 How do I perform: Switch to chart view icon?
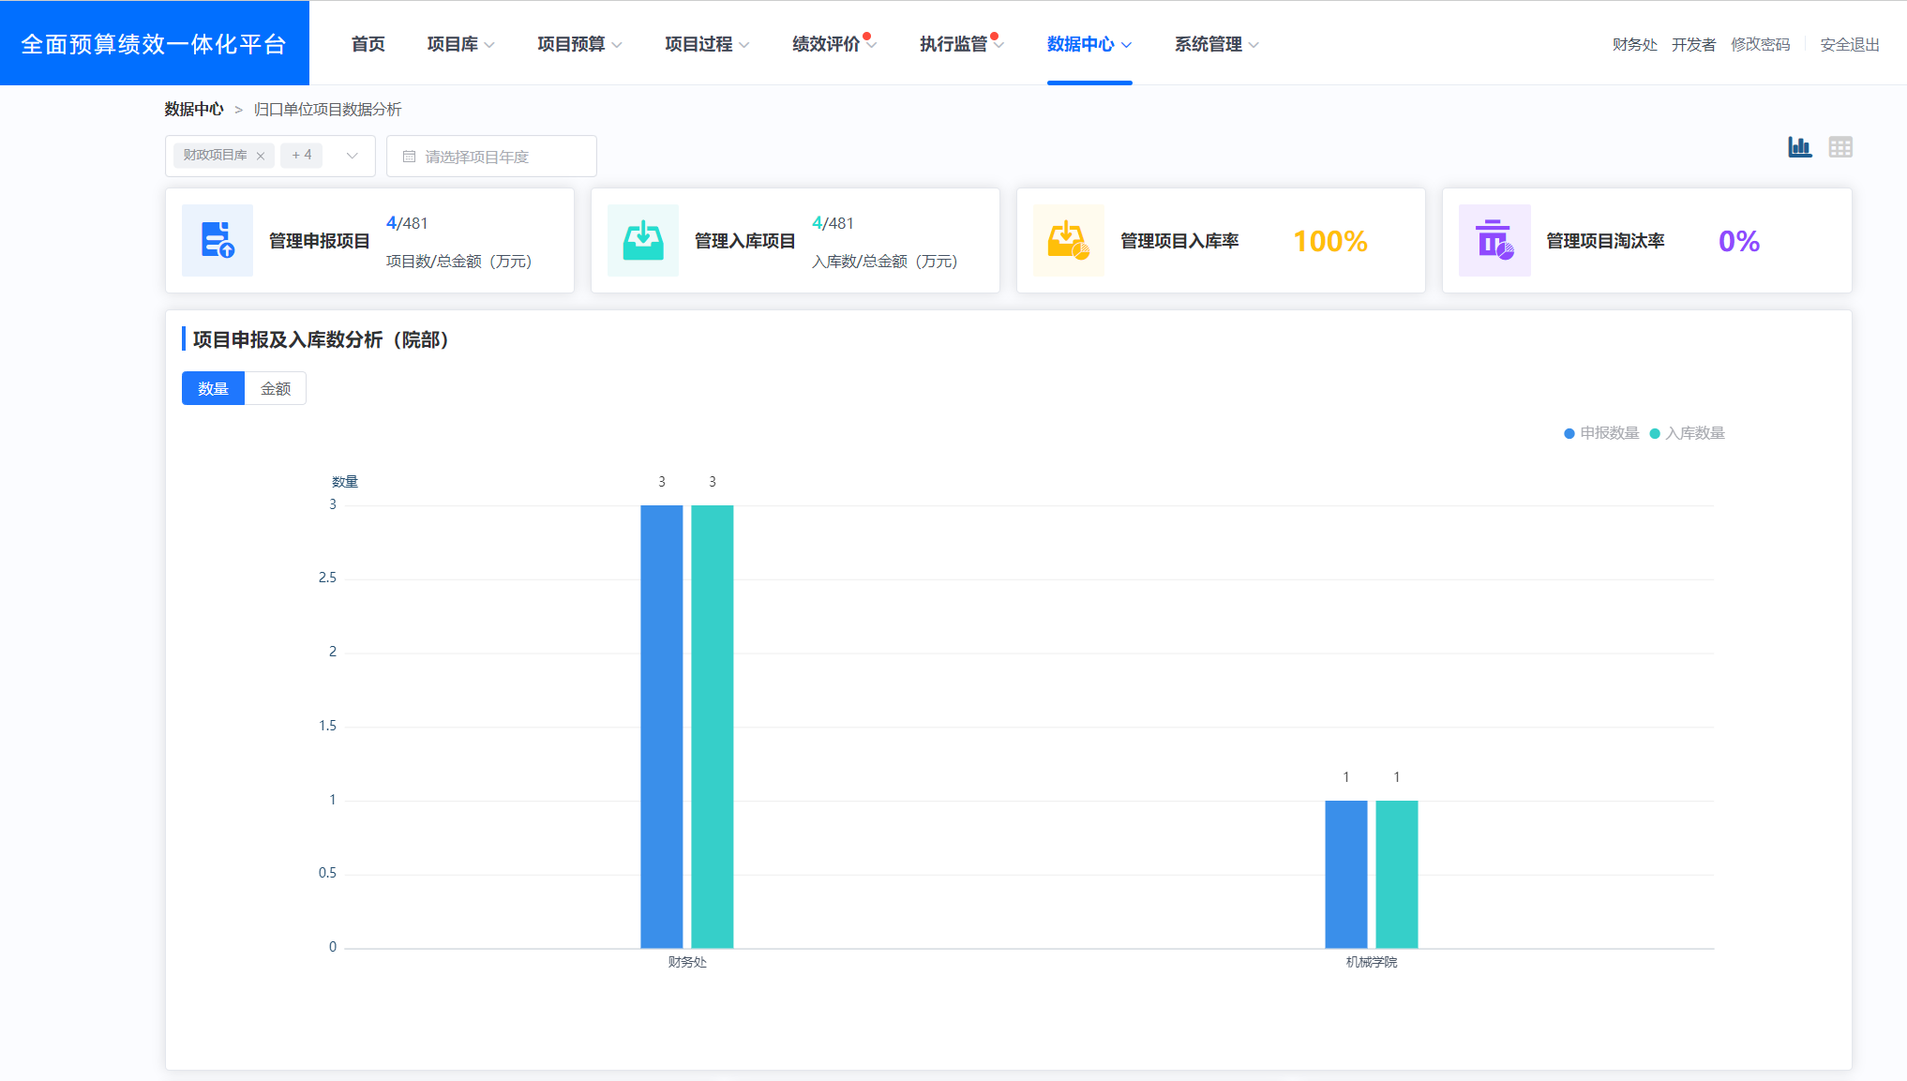tap(1800, 147)
